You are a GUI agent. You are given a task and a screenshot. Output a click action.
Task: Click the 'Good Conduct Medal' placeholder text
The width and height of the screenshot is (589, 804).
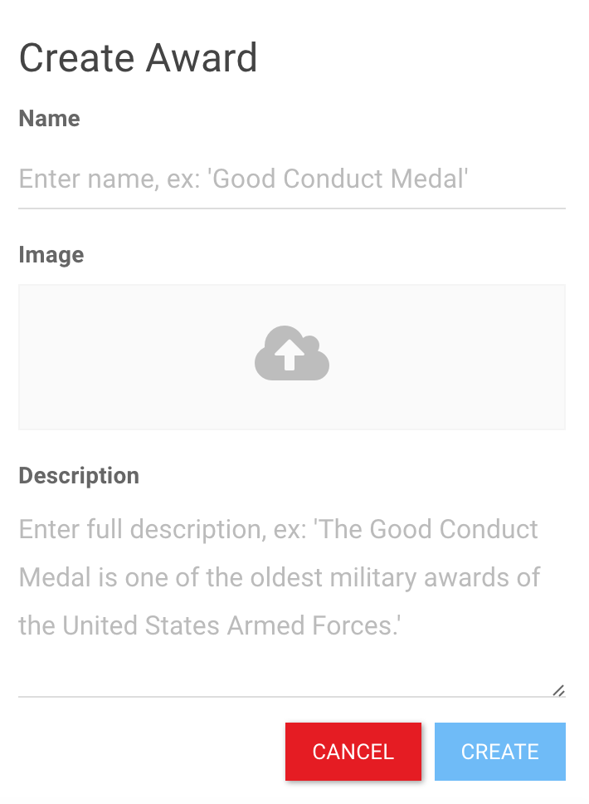341,179
